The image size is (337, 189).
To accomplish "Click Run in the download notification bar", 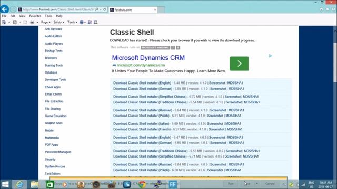I will [x=231, y=184].
